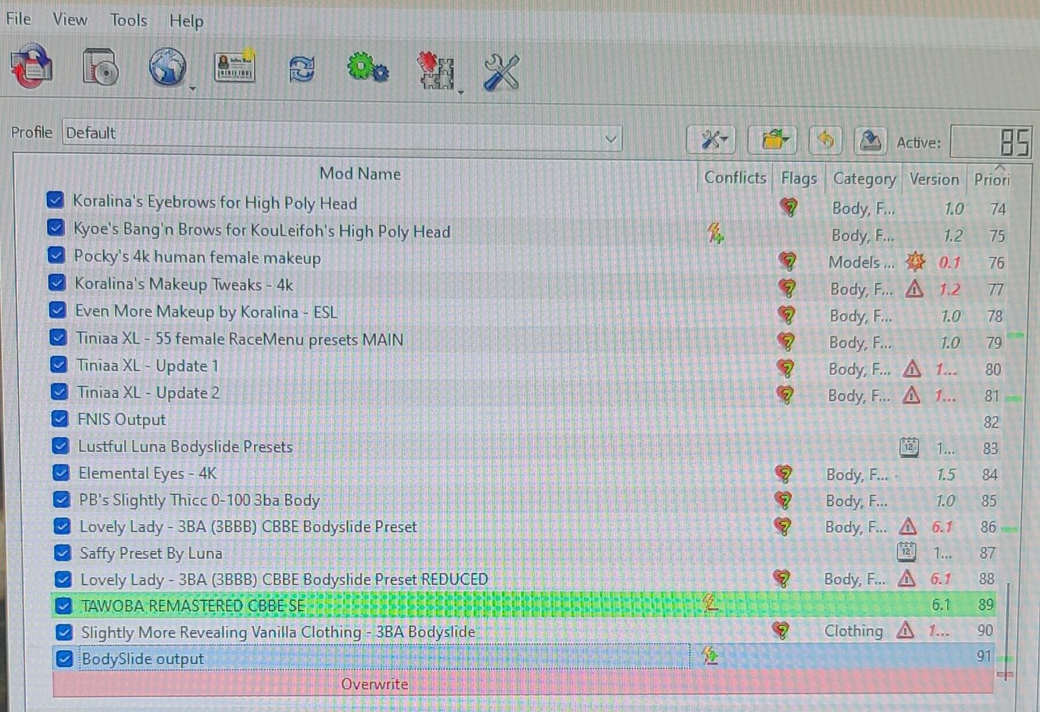Click the warning triangle on Koralina's Makeup Tweaks row
This screenshot has width=1040, height=712.
click(x=914, y=289)
